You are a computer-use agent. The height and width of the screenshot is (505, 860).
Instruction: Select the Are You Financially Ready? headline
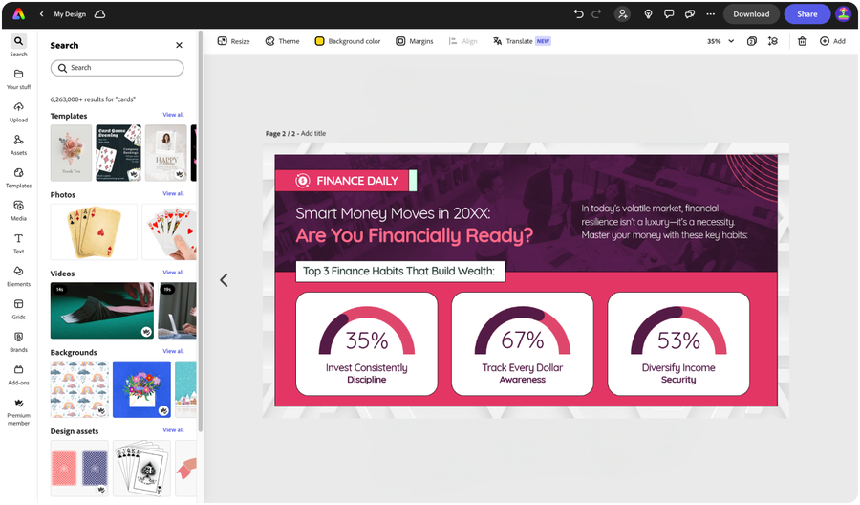pyautogui.click(x=414, y=235)
